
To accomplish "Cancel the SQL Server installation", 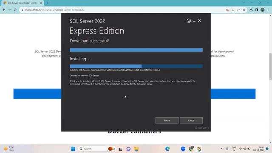I will (x=191, y=120).
